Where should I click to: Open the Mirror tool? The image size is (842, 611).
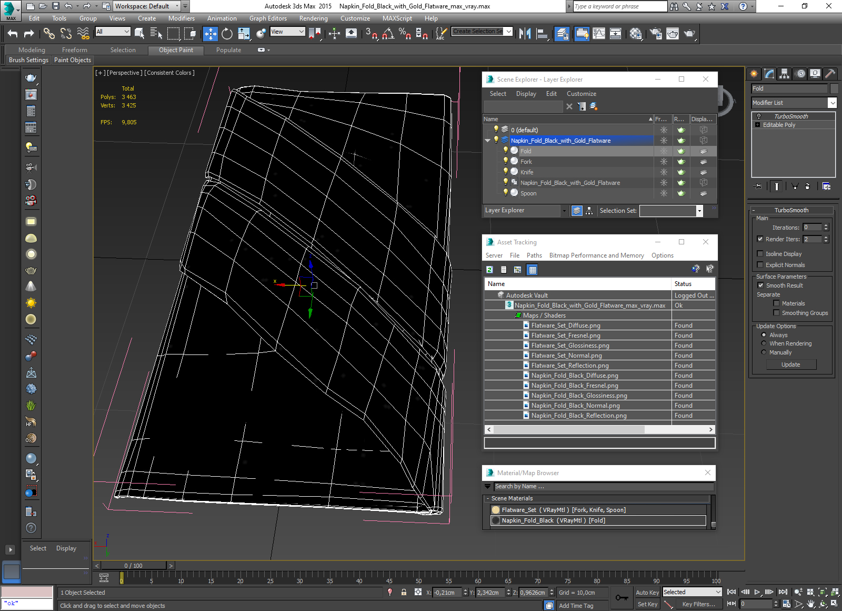525,34
